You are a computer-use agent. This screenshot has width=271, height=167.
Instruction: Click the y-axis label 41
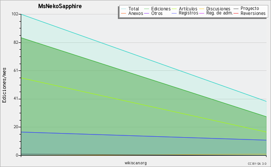[x=16, y=99]
